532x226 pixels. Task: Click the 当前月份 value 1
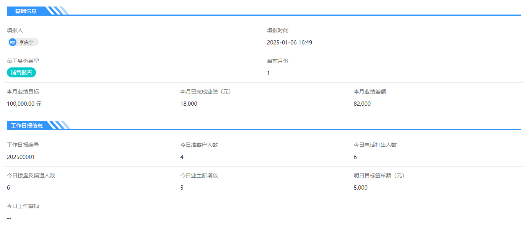268,73
